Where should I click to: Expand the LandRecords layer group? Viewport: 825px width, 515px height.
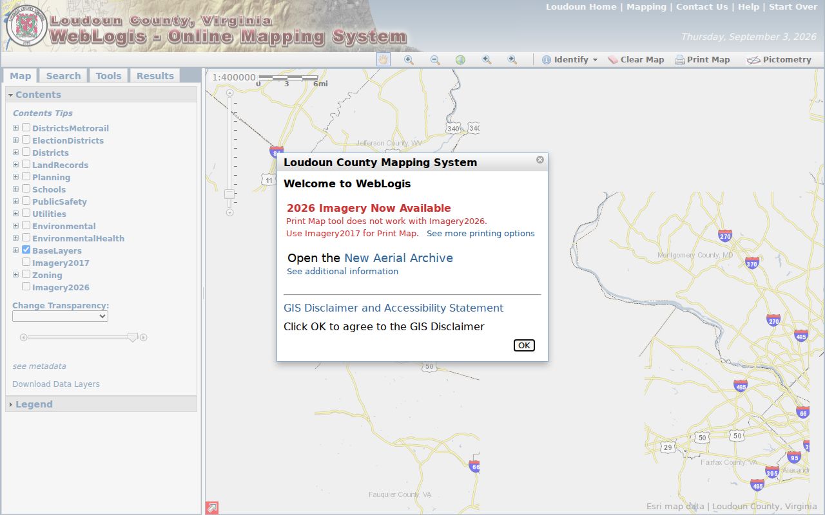[x=16, y=165]
